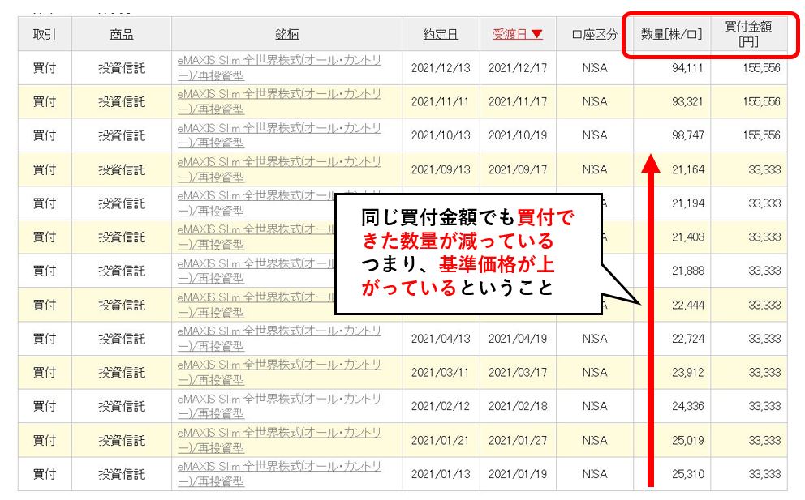Click the 投資信託 cell in the 2021/11/11 row
Image resolution: width=805 pixels, height=500 pixels.
(122, 101)
